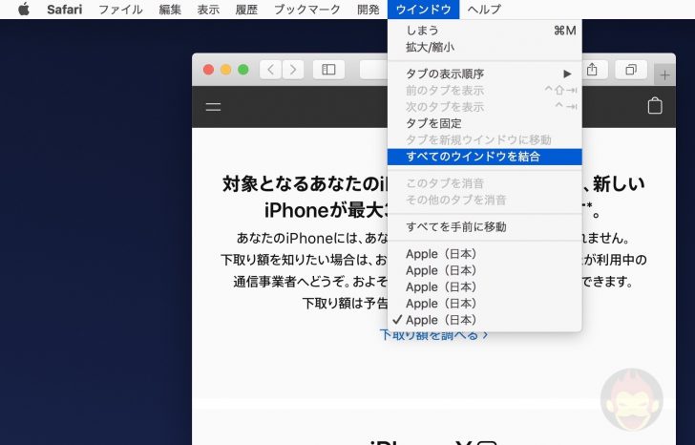
Task: Open the 履歴 menu
Action: click(246, 10)
